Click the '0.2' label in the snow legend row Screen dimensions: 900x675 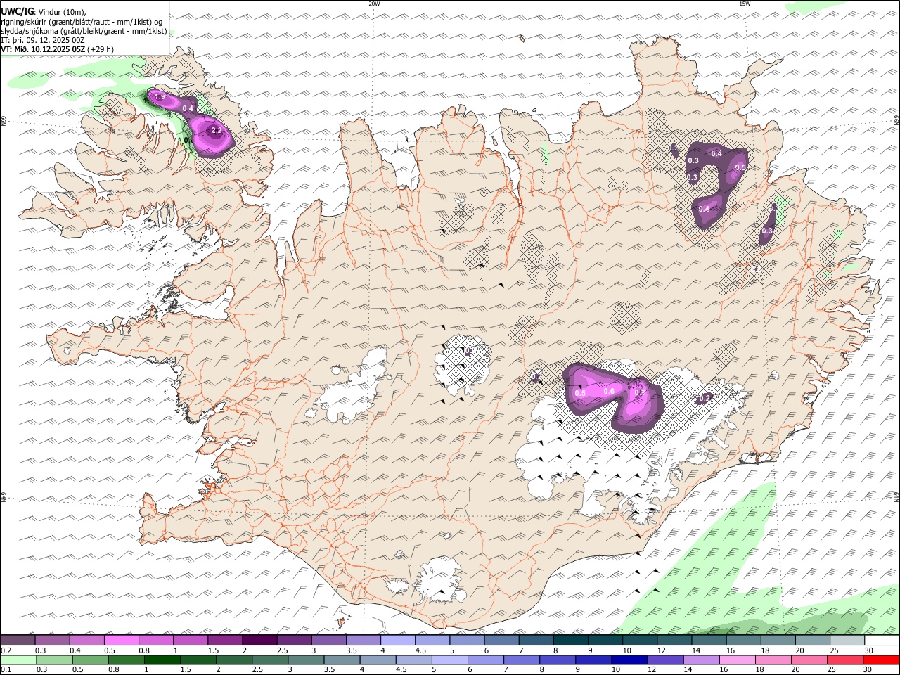[6, 650]
